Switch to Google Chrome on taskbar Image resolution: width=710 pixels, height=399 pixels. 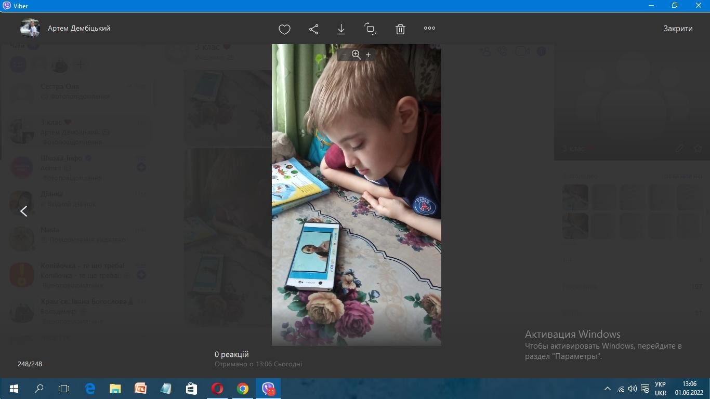point(242,389)
